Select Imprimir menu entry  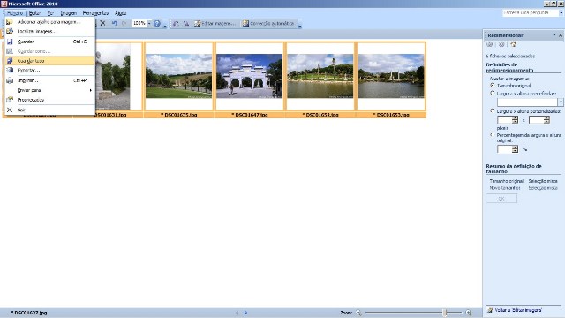tap(50, 80)
